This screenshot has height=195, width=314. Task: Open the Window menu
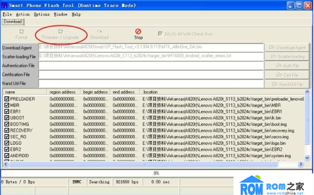click(60, 14)
